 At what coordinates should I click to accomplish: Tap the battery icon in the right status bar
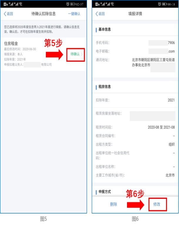coord(164,4)
